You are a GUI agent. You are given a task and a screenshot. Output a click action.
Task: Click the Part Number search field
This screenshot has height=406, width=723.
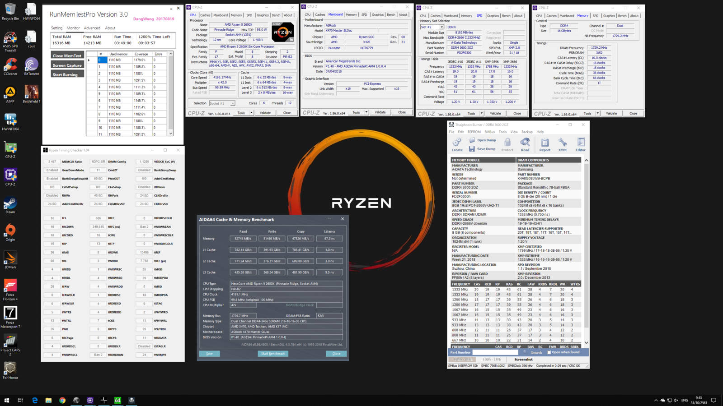click(x=495, y=352)
